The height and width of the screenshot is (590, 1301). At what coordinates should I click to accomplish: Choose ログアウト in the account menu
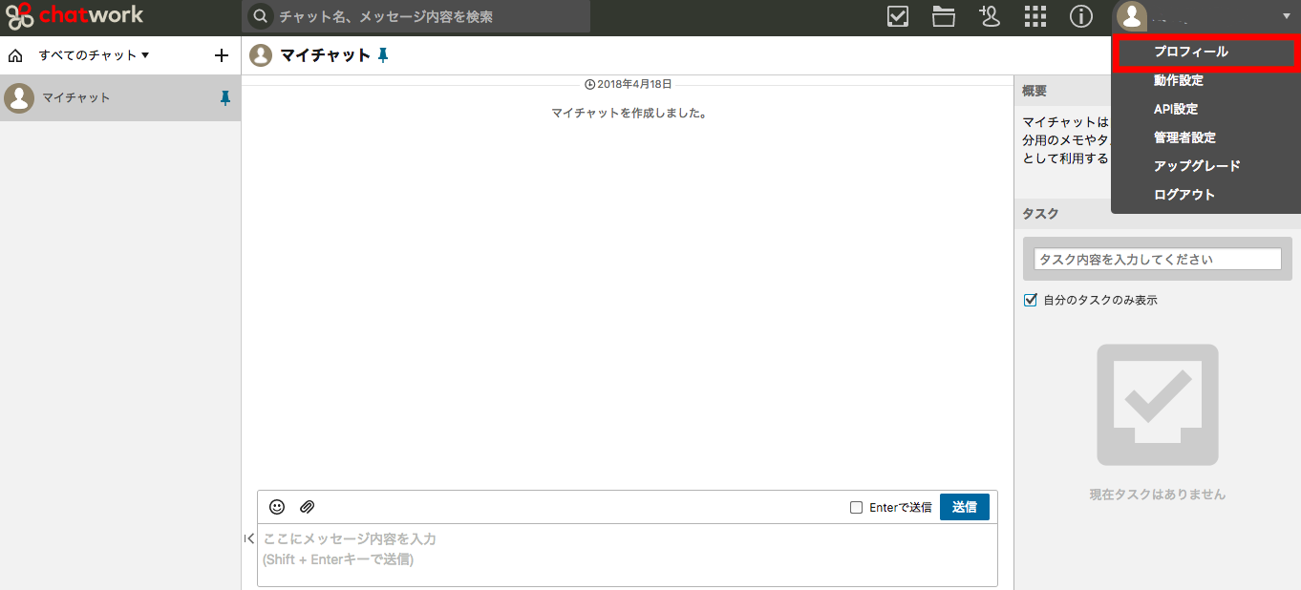click(1184, 195)
